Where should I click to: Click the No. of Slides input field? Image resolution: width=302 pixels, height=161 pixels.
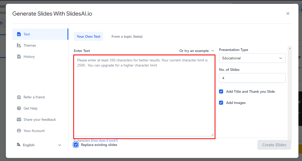(x=252, y=78)
